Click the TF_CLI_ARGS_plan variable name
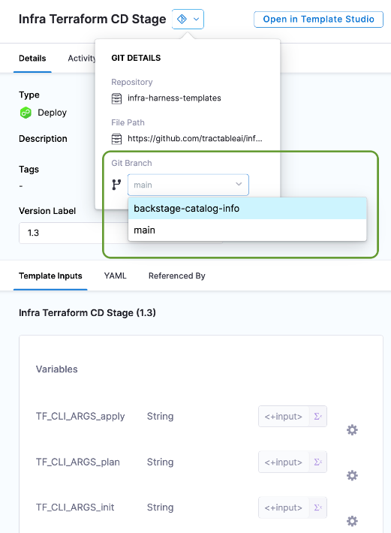Screen dimensions: 391x533 click(x=78, y=462)
